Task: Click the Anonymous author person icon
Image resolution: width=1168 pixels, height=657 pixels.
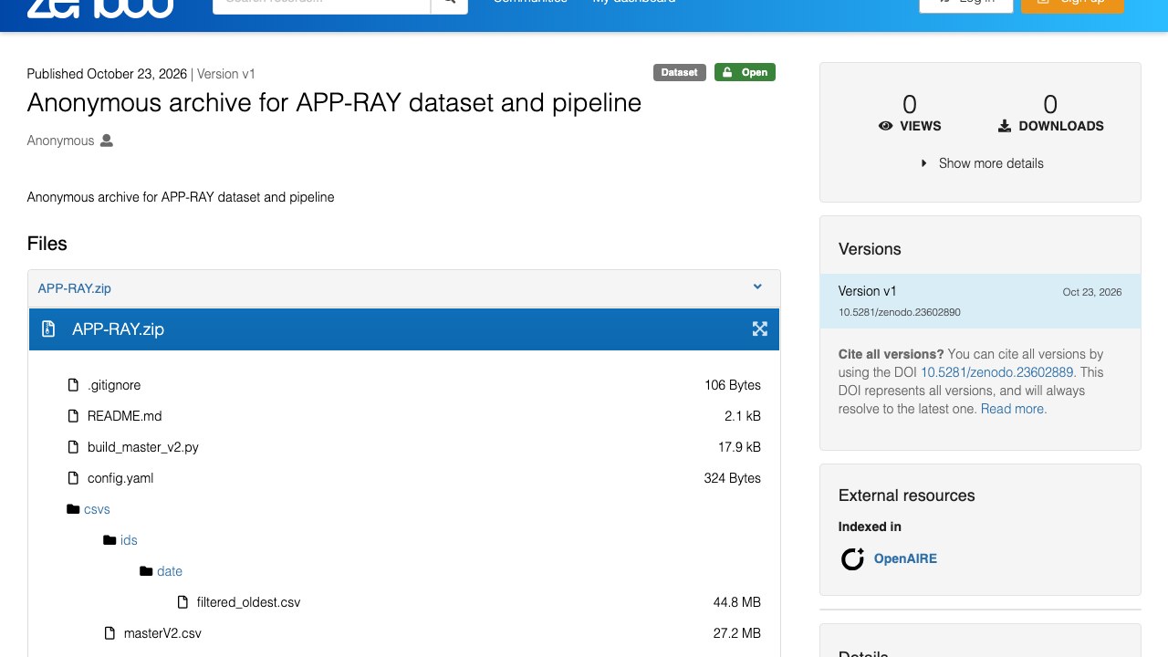Action: coord(107,141)
